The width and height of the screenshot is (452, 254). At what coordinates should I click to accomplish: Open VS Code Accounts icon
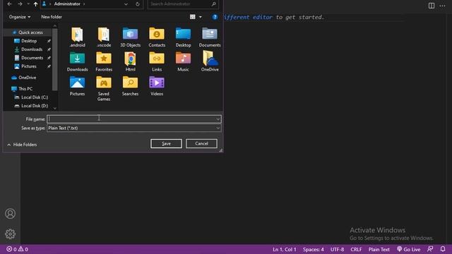click(10, 214)
